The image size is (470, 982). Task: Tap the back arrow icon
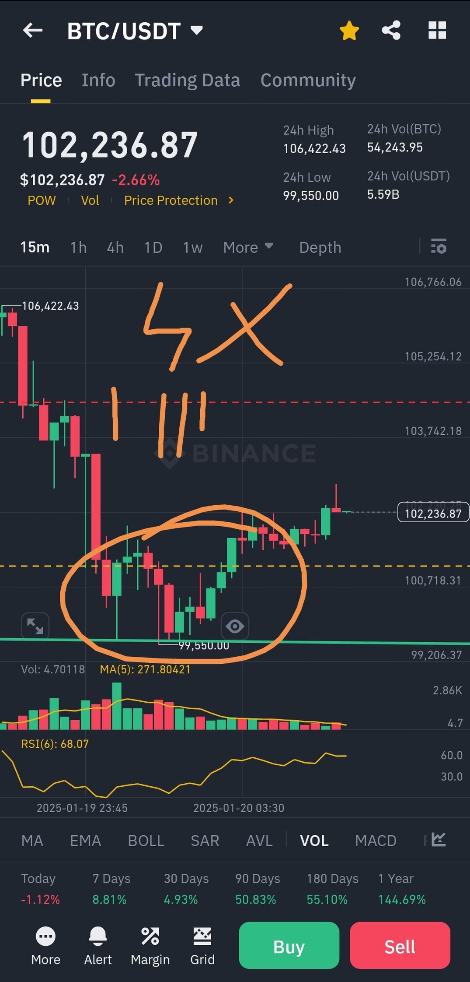click(33, 30)
